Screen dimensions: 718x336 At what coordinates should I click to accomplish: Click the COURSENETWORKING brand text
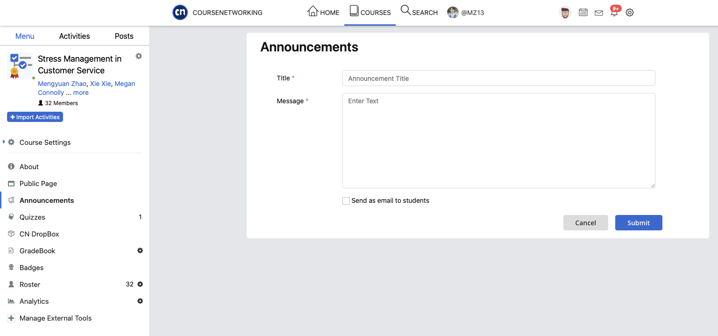click(x=227, y=13)
